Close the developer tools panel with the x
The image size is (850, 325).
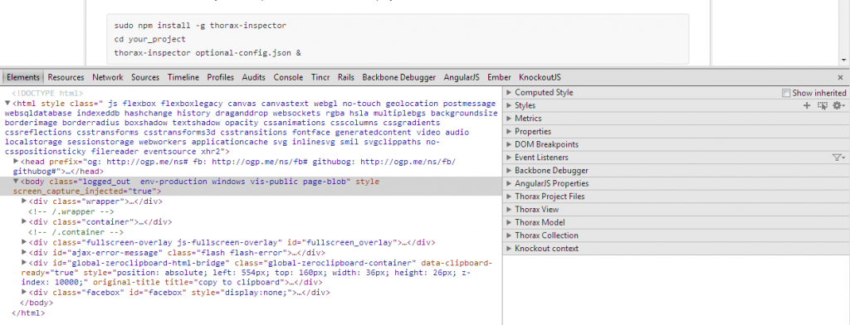[840, 78]
